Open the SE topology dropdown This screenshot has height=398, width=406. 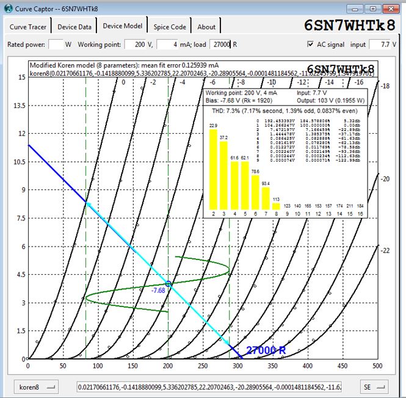374,387
